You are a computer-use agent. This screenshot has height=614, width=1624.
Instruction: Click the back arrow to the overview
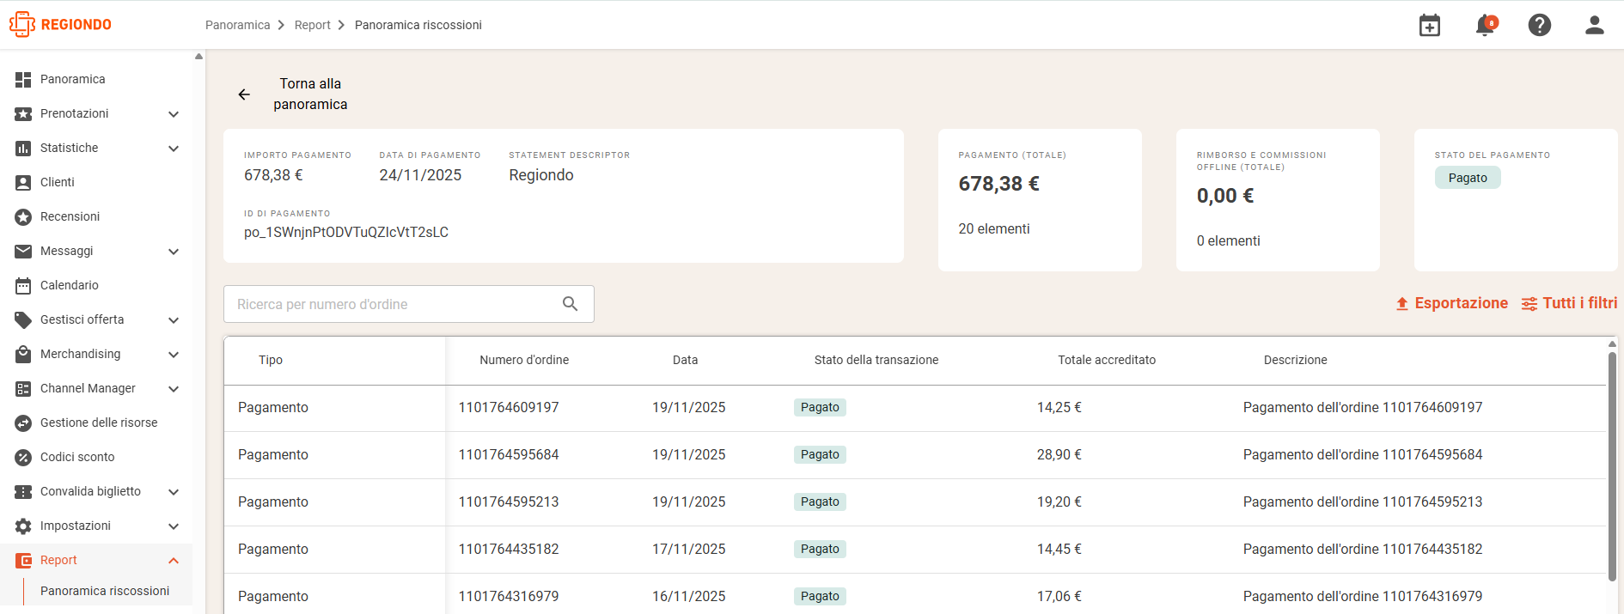[244, 94]
